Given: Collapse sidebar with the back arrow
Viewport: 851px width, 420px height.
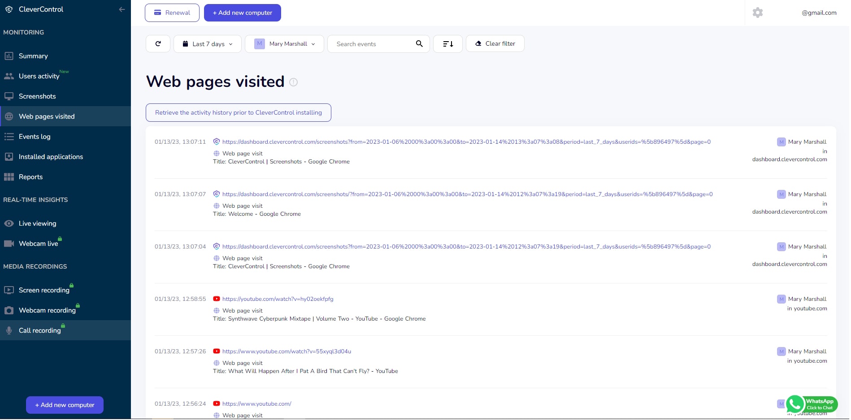Looking at the screenshot, I should (x=122, y=9).
